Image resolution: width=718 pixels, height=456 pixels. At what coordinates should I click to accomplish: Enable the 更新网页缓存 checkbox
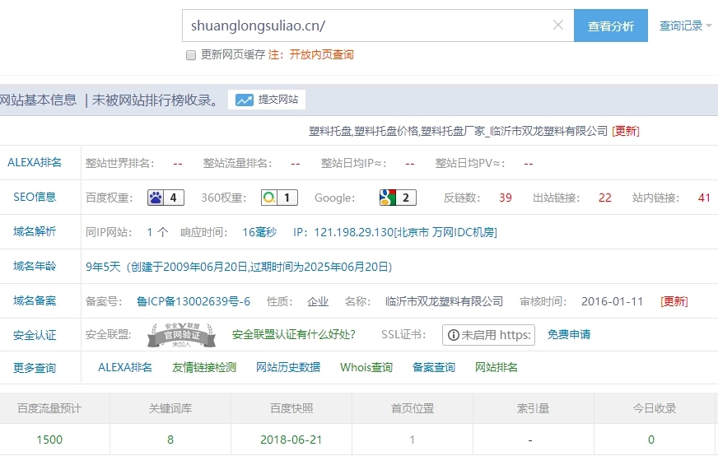coord(191,55)
